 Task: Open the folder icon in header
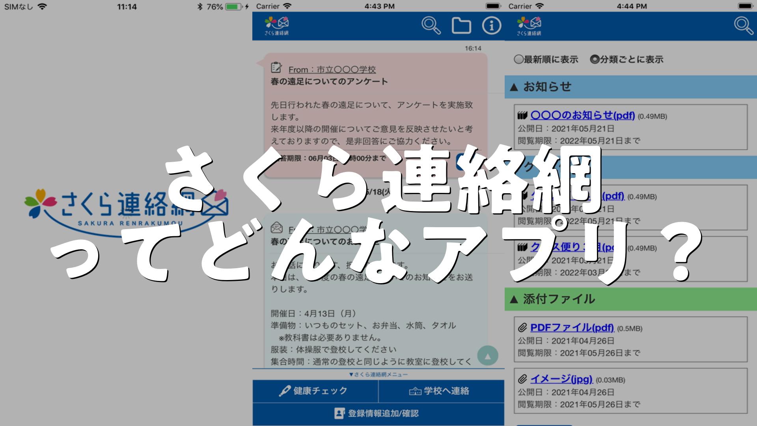coord(461,26)
